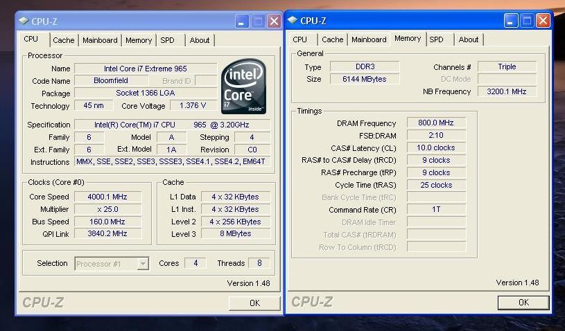Close the left CPU-Z window
This screenshot has height=331, width=565.
coord(274,21)
